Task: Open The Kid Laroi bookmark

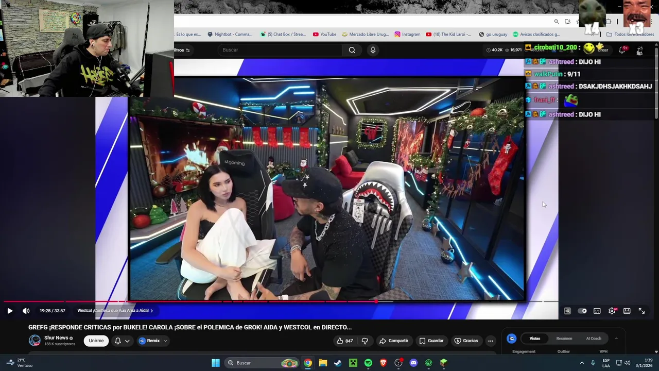Action: 448,35
